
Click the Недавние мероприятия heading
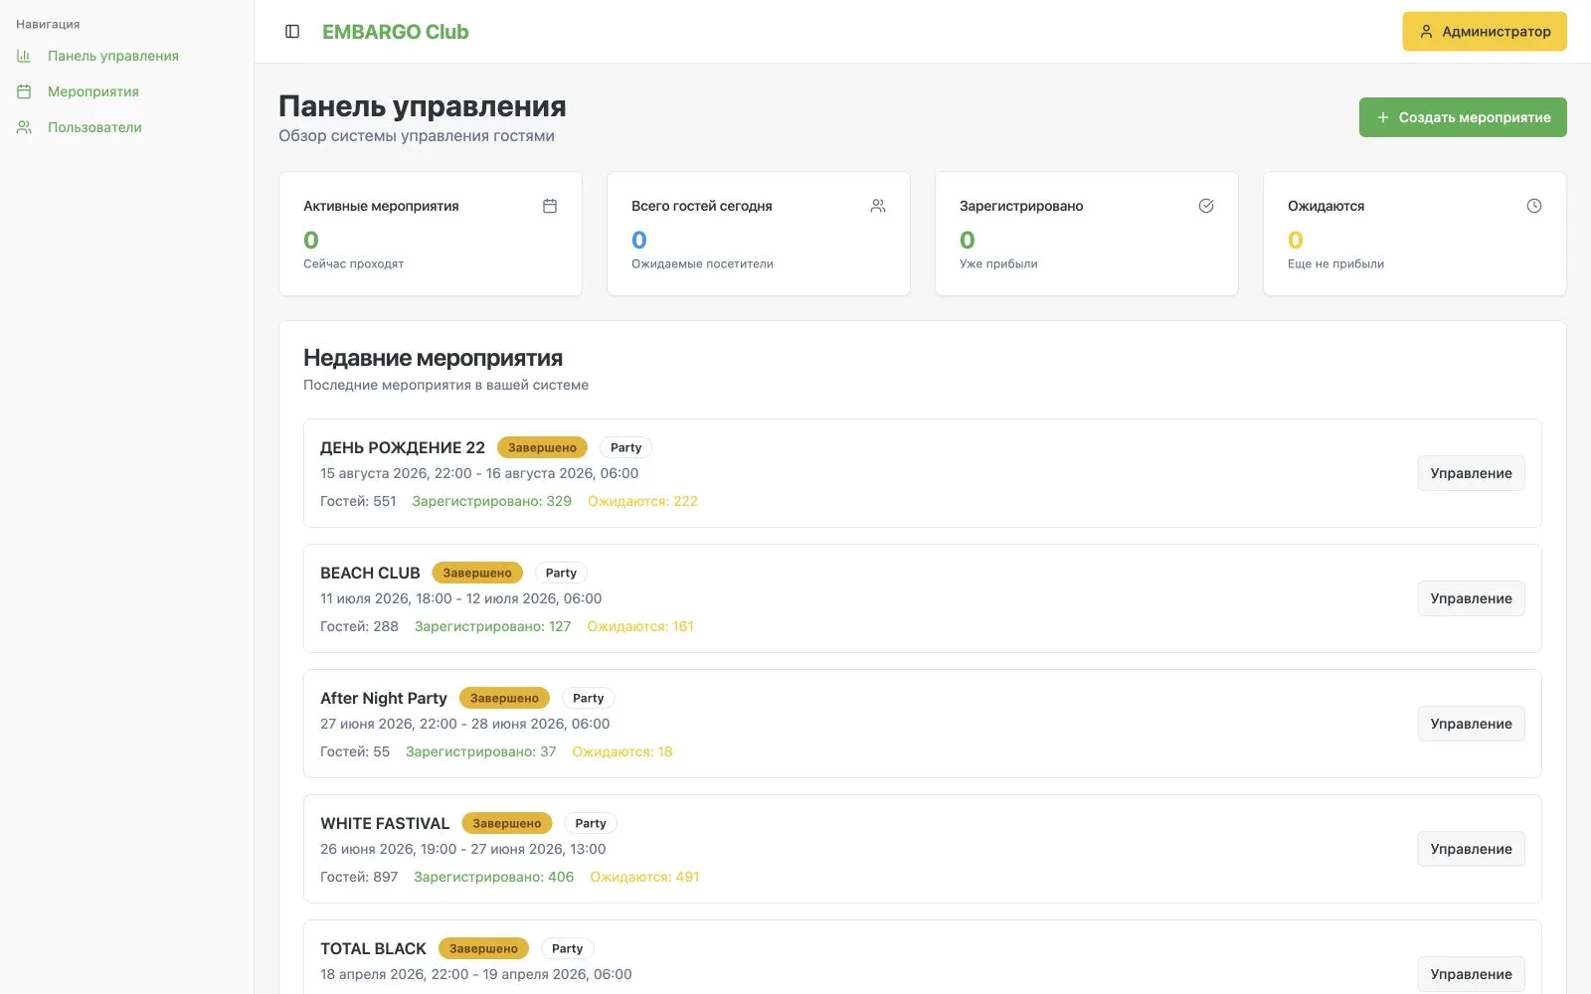tap(433, 358)
